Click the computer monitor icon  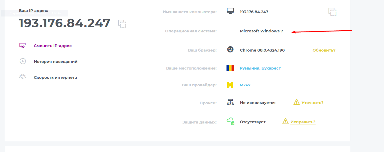(x=230, y=11)
